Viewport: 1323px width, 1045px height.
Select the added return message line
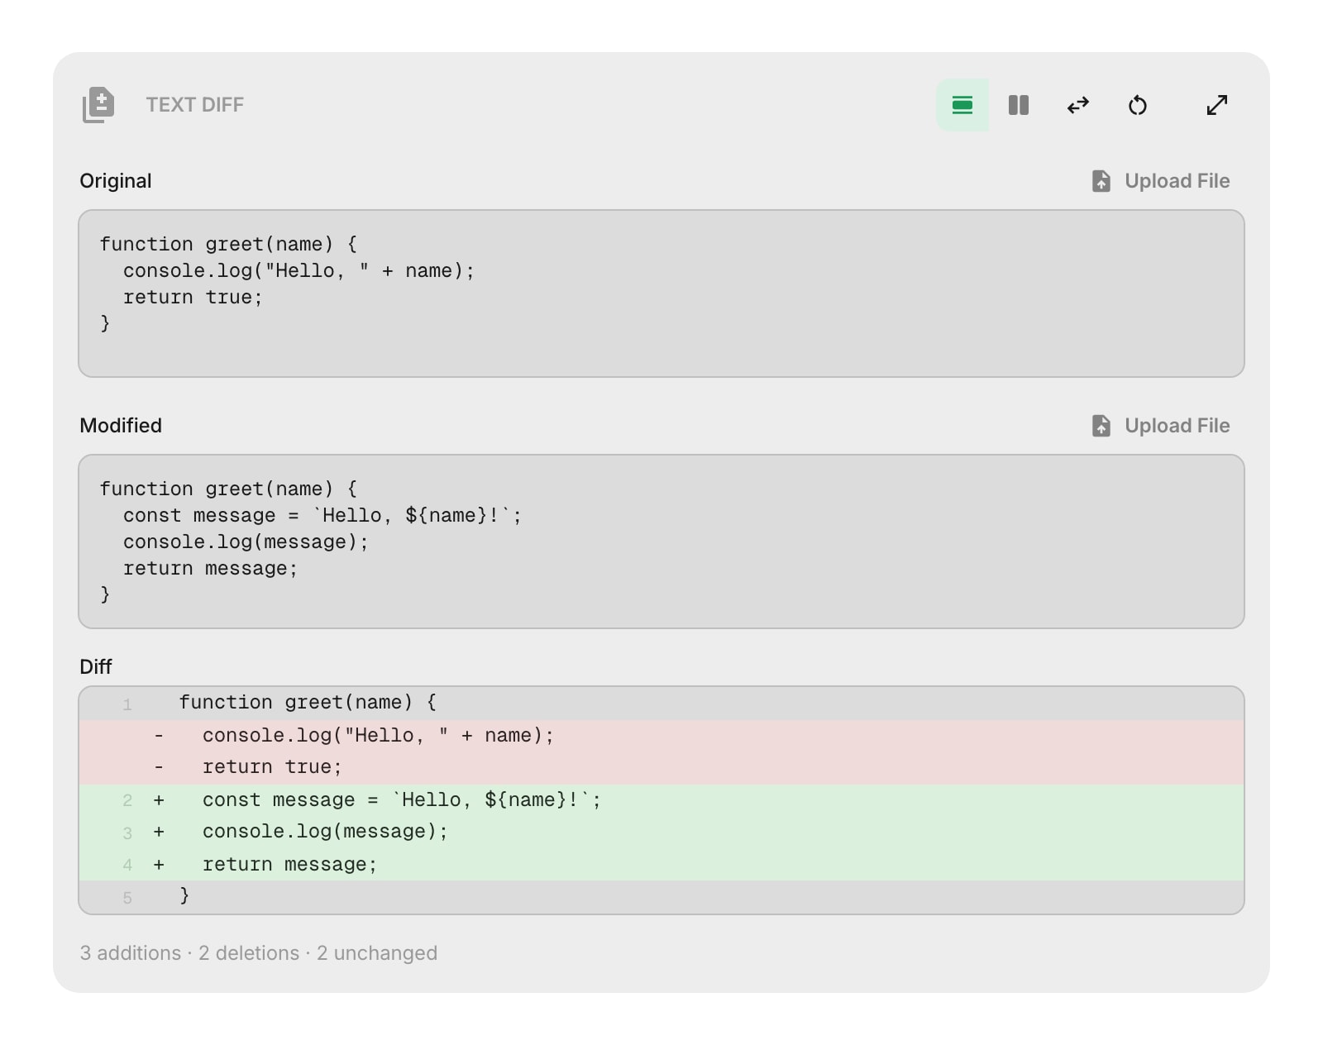(x=288, y=864)
